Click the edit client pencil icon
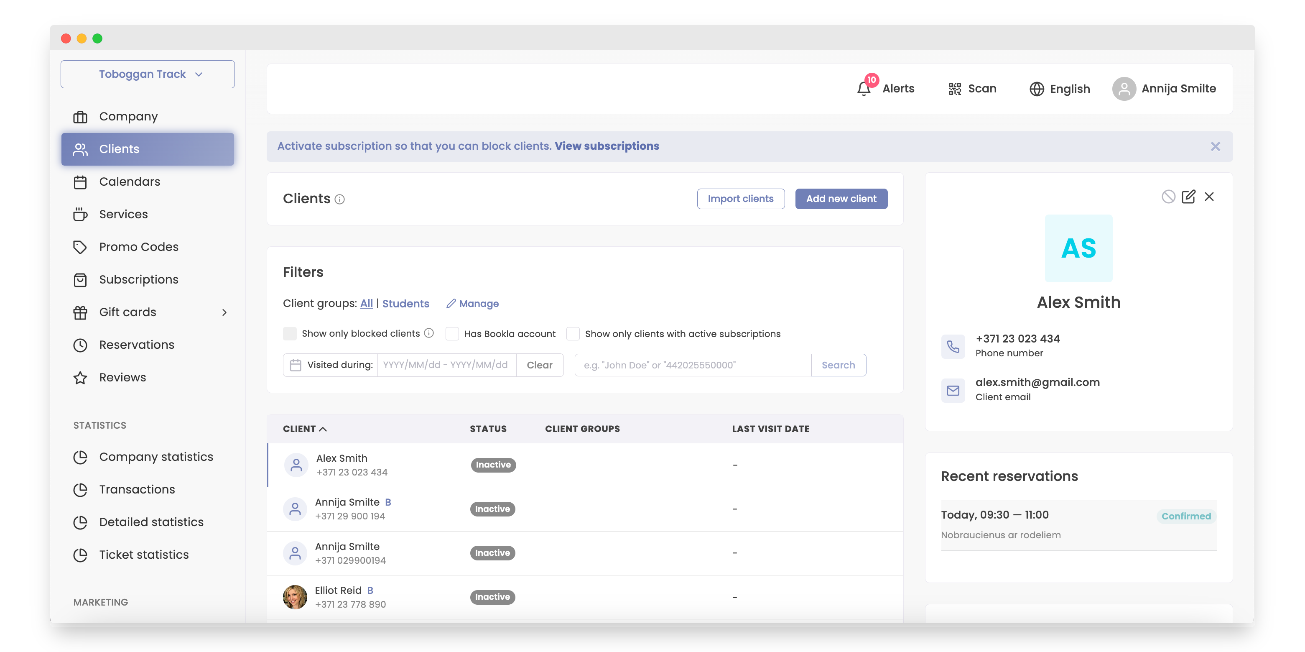 click(1188, 197)
